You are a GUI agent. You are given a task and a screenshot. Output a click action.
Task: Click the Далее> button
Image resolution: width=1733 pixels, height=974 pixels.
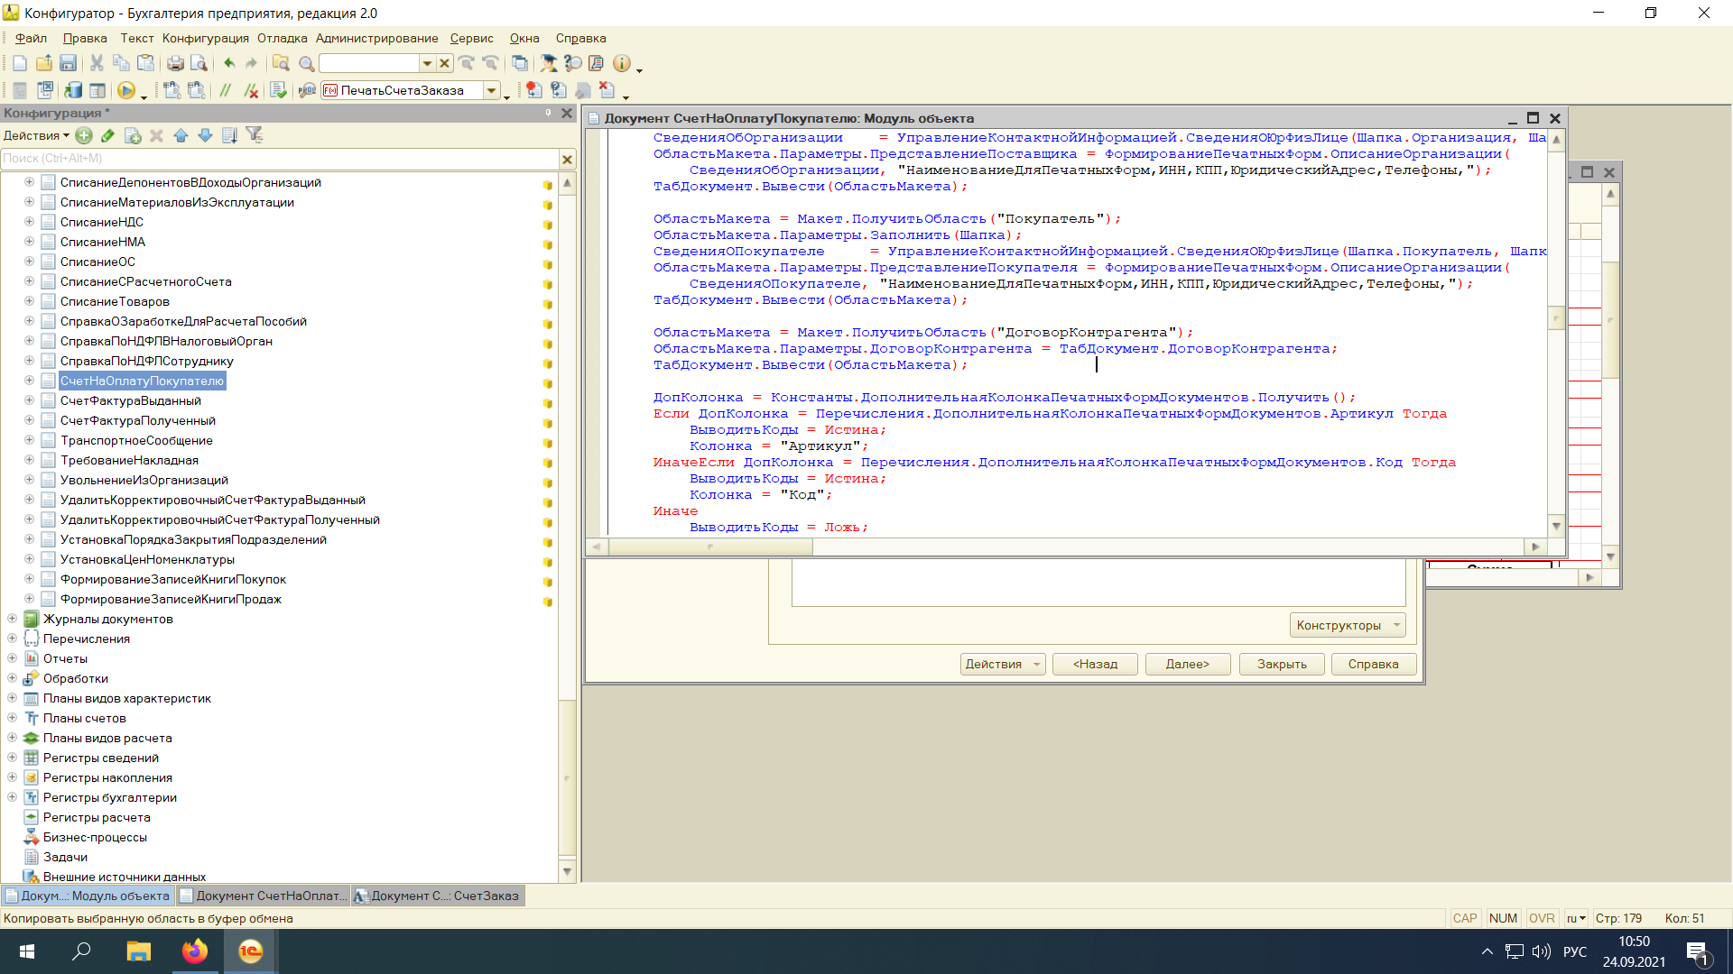point(1187,664)
